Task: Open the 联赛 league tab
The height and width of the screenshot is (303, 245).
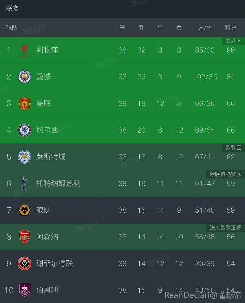Action: click(x=12, y=9)
